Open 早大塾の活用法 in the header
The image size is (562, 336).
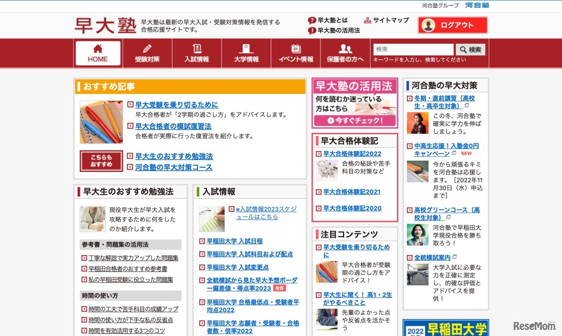[x=334, y=31]
